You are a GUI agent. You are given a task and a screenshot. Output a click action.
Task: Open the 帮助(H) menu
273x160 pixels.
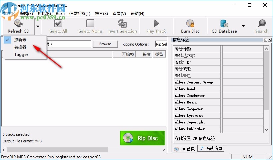(137, 14)
